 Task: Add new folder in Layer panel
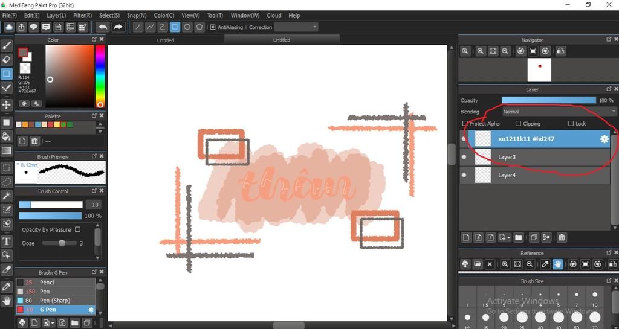[518, 238]
